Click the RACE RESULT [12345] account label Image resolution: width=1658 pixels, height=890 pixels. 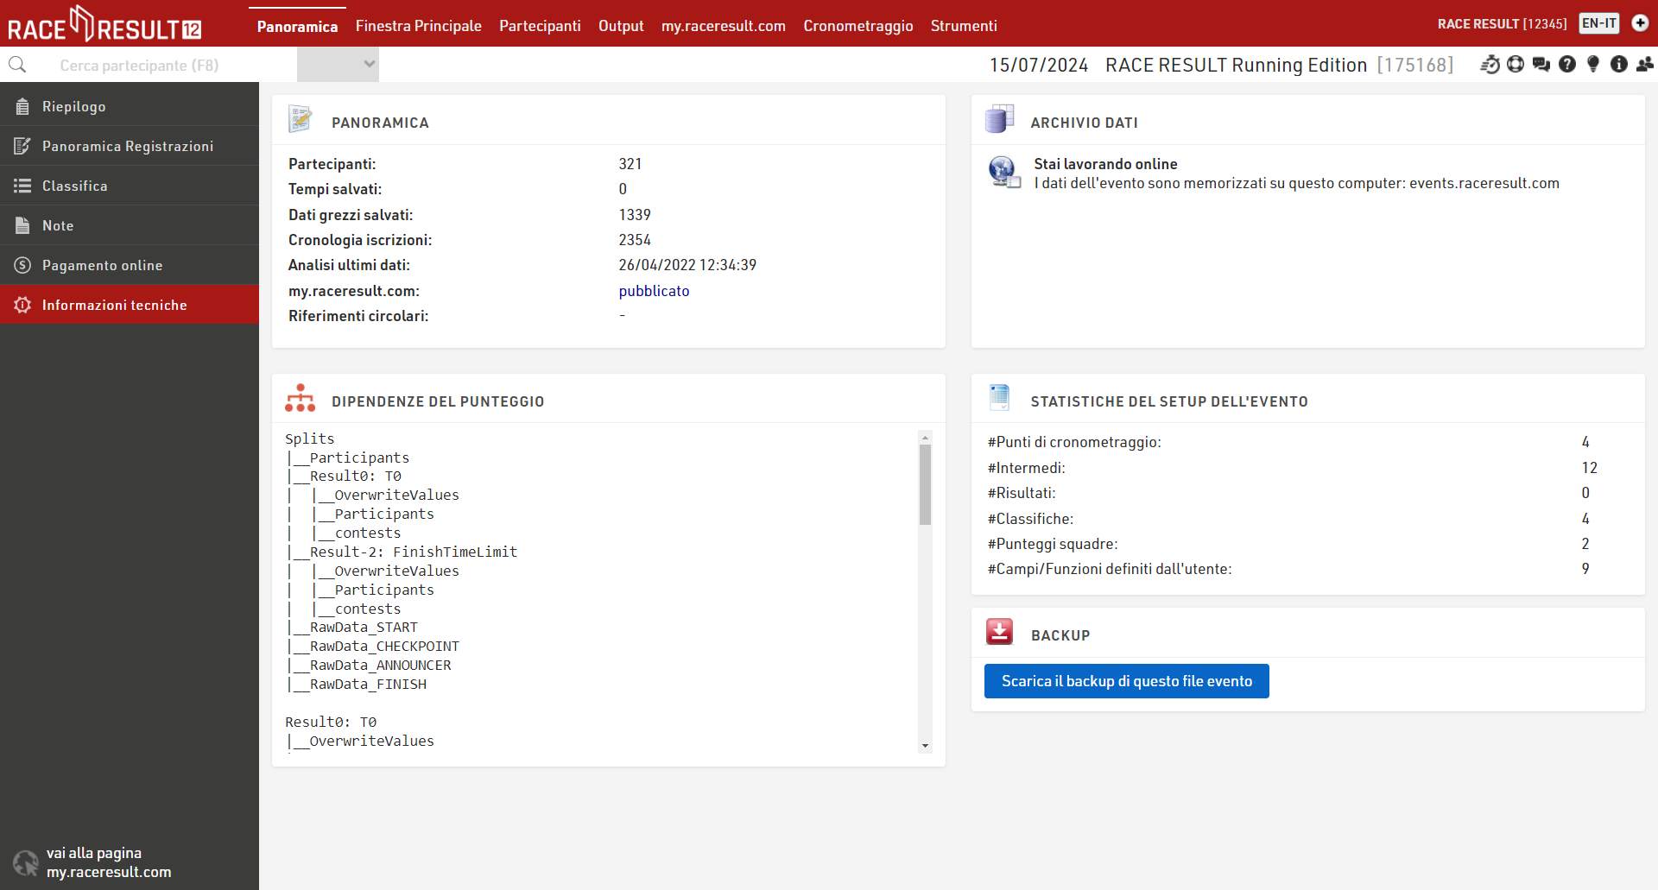tap(1502, 23)
